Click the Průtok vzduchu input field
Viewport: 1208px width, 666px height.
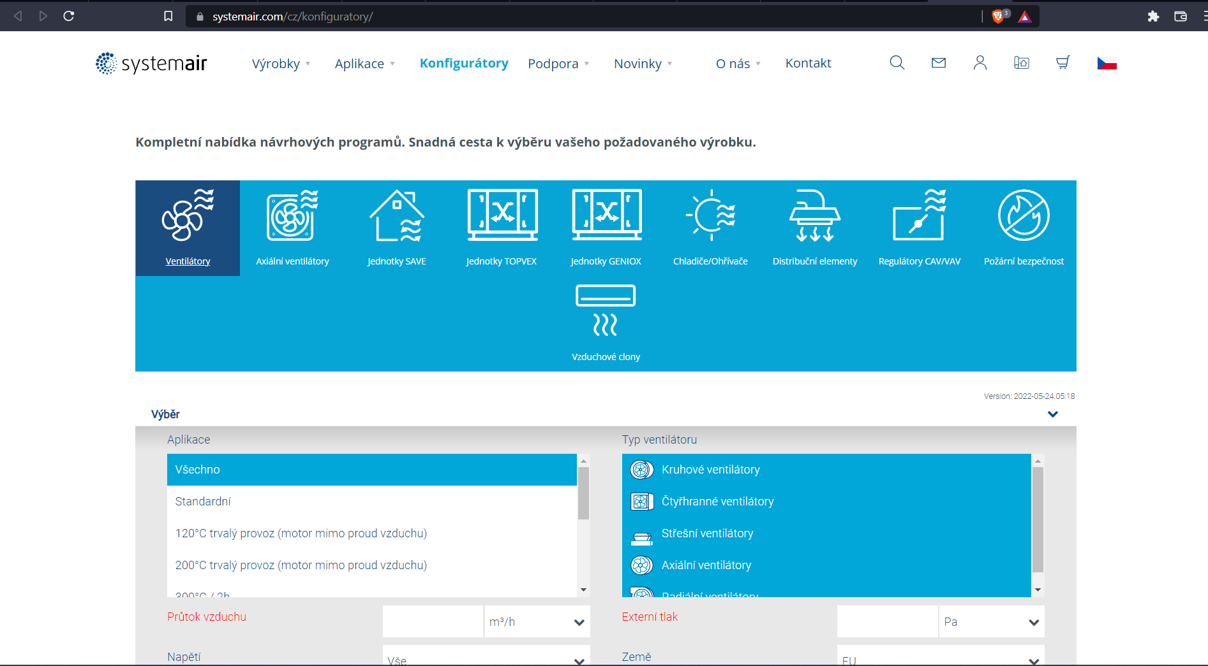[x=433, y=621]
